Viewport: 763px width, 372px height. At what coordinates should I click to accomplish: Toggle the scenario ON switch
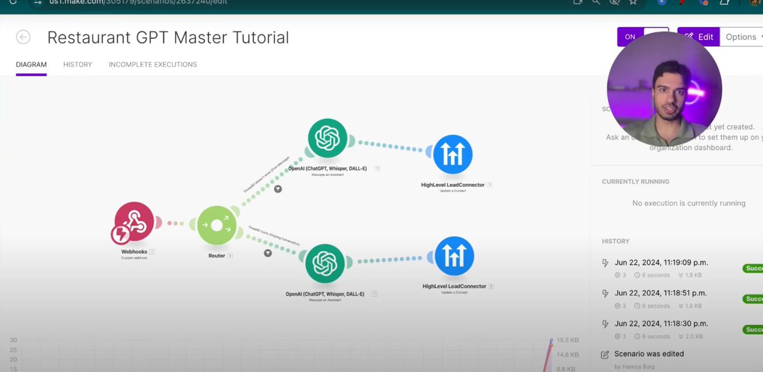643,37
